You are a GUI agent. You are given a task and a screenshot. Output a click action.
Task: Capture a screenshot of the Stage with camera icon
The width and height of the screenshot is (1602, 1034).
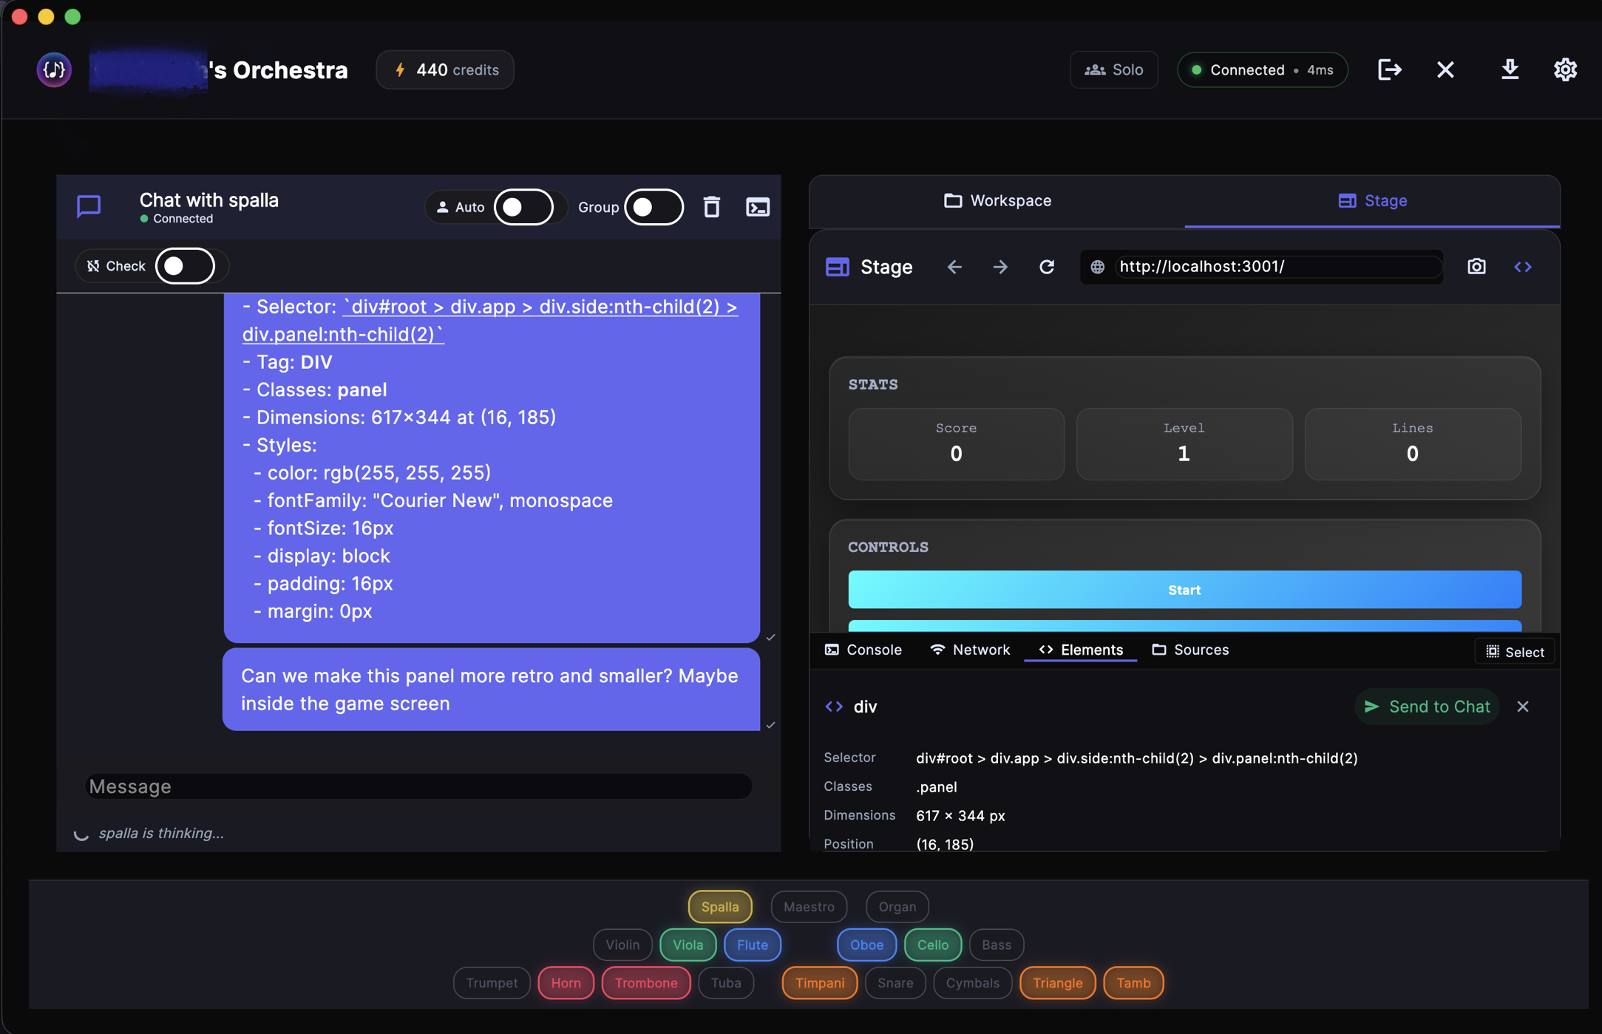pos(1476,267)
